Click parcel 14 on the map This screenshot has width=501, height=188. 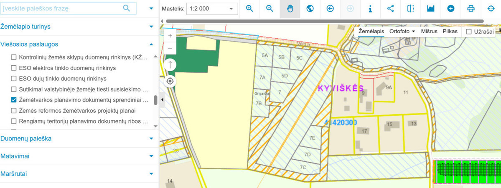[x=170, y=181]
